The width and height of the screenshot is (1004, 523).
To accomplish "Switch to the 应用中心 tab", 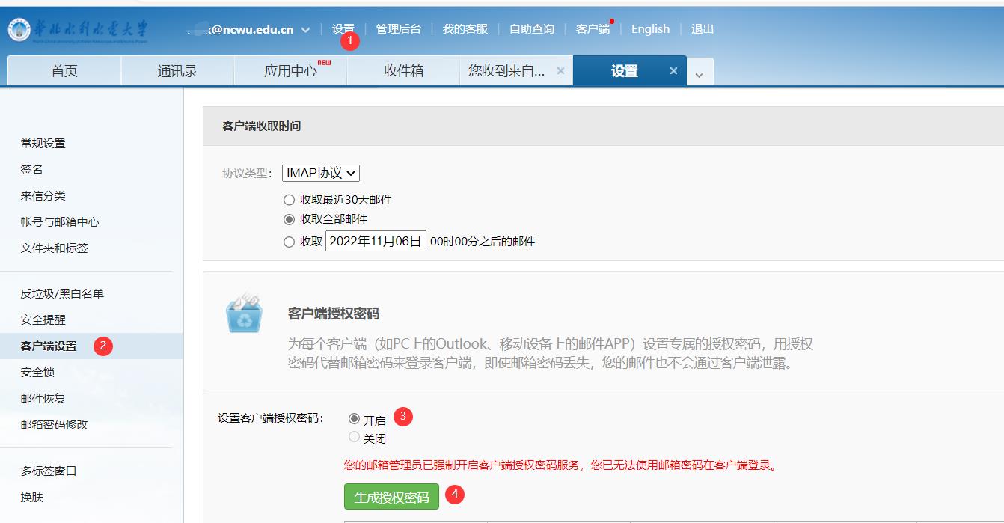I will (290, 71).
